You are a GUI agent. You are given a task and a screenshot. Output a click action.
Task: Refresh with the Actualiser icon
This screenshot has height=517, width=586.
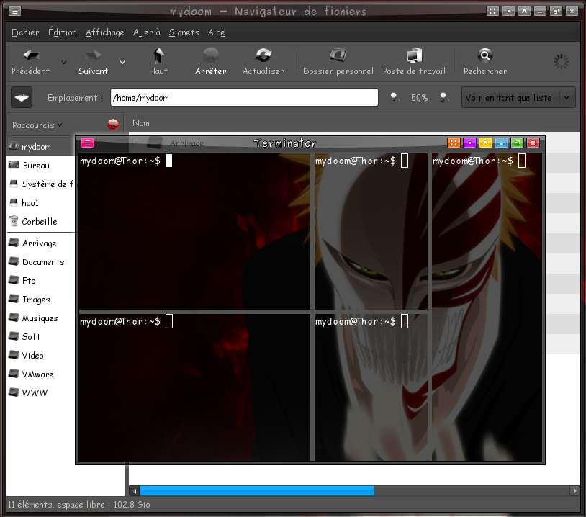click(x=263, y=55)
